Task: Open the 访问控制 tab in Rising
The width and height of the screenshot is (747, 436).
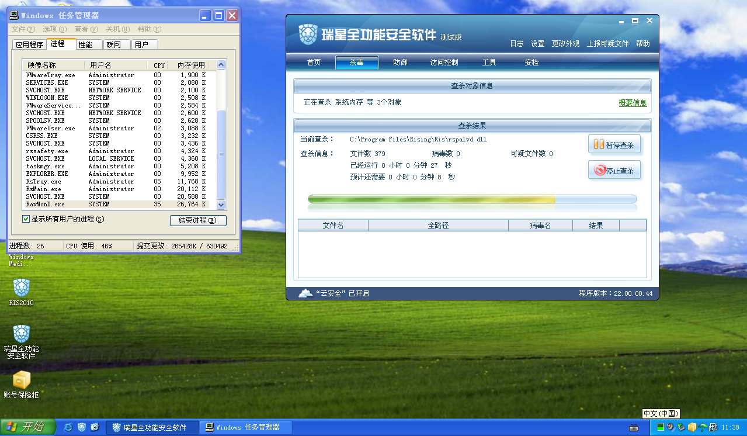Action: [x=444, y=63]
